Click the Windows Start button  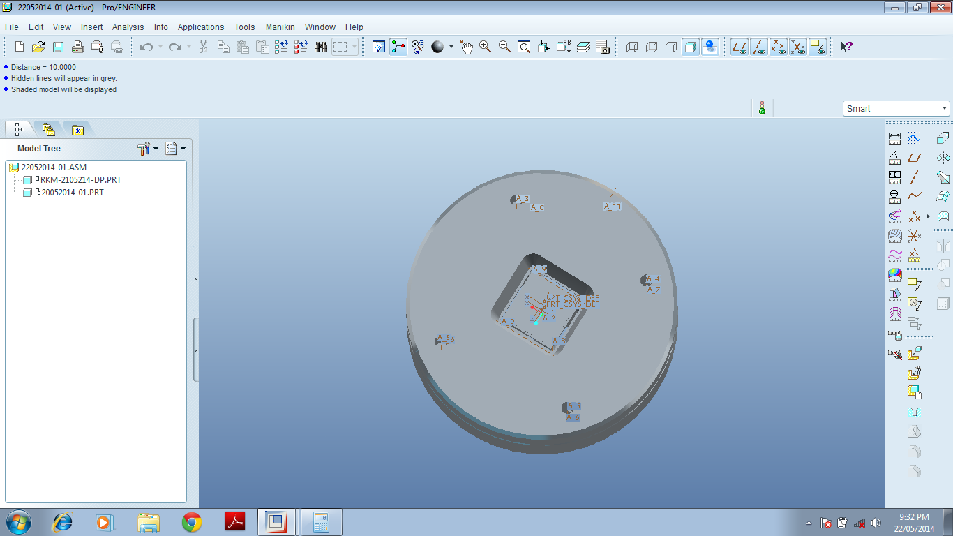pyautogui.click(x=18, y=522)
